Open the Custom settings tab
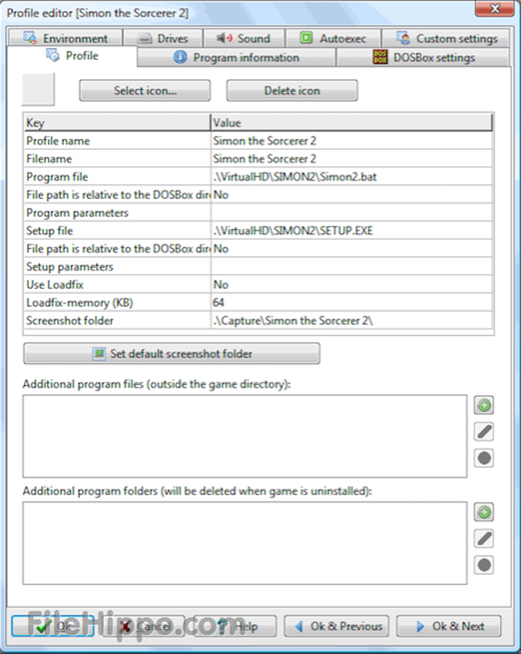The height and width of the screenshot is (654, 521). (446, 38)
